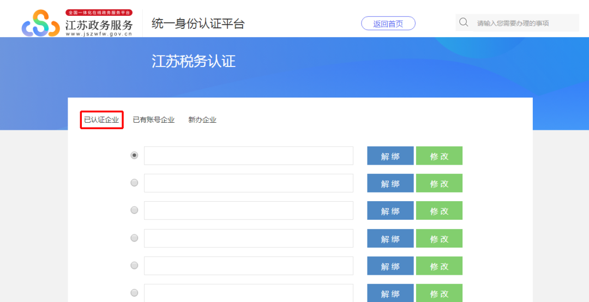
Task: Choose the fifth enterprise radio button
Action: (x=134, y=265)
